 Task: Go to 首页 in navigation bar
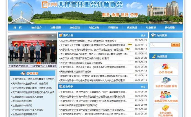17,27
